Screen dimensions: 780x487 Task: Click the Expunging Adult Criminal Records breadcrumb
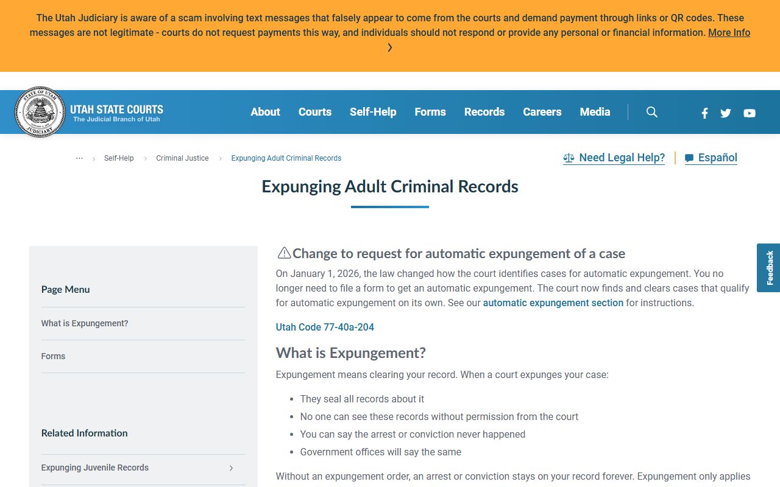point(286,158)
